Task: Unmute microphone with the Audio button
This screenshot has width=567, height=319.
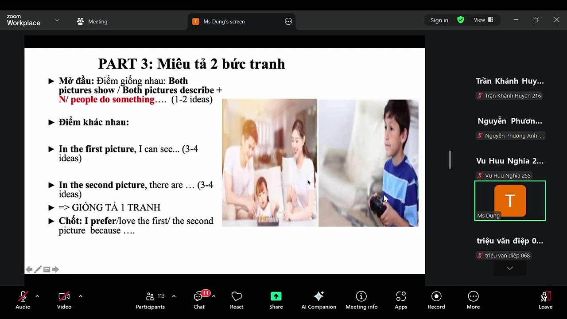Action: click(x=23, y=300)
